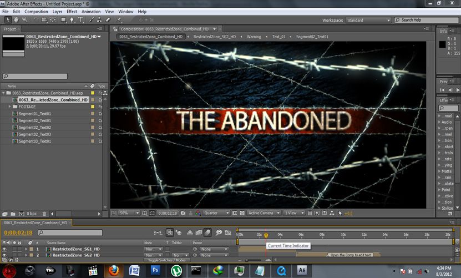The width and height of the screenshot is (461, 278).
Task: Hide RestrictedZone_SG2_HD layer eye toggle
Action: tap(4, 255)
